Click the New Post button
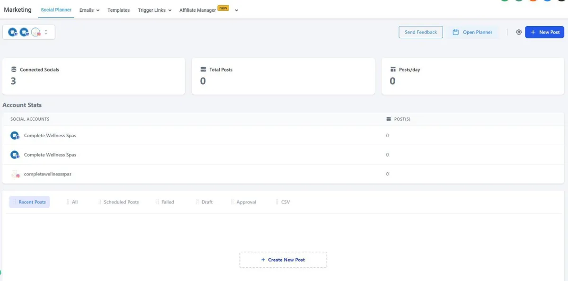 click(x=544, y=32)
